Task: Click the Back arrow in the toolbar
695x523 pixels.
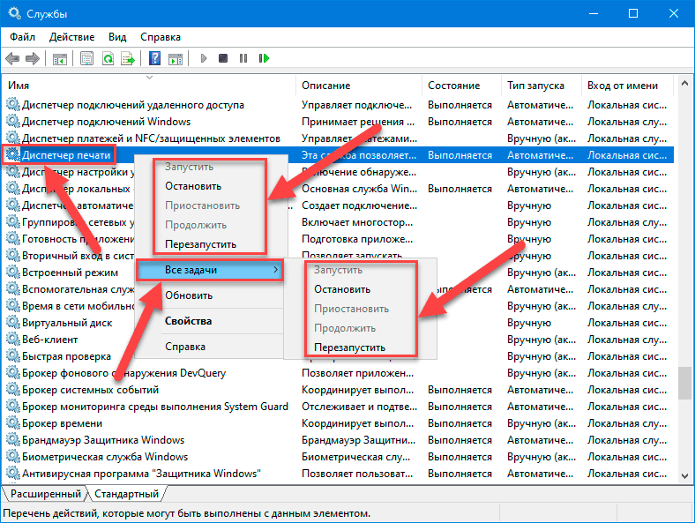Action: (x=12, y=59)
